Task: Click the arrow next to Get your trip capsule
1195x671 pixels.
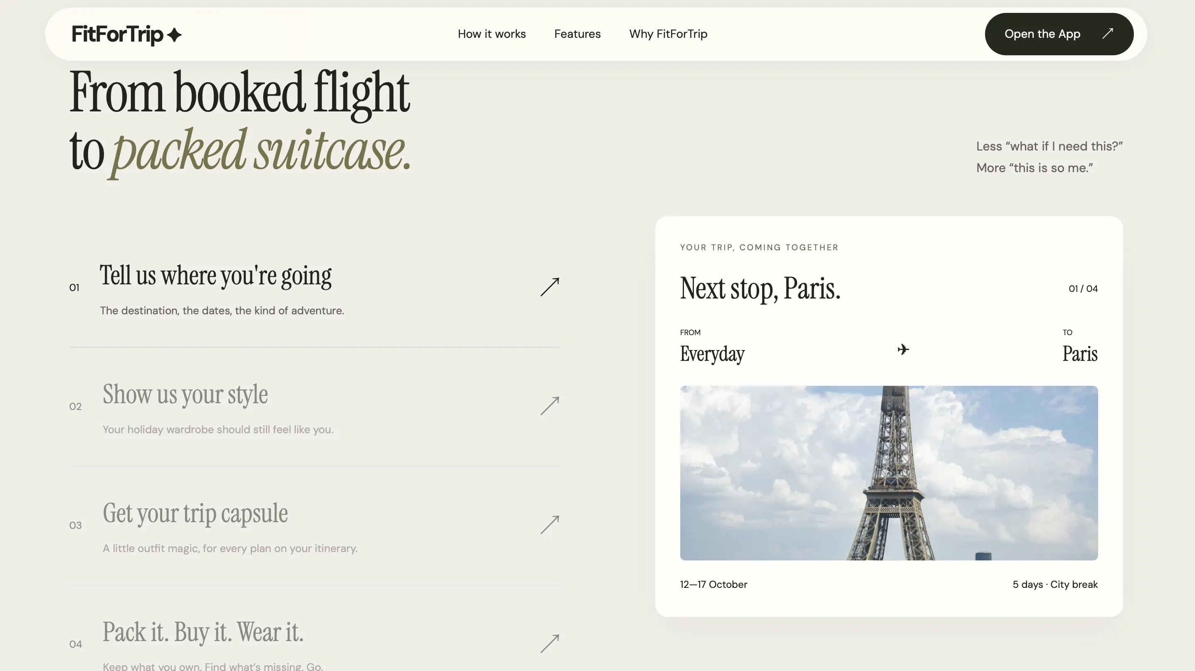Action: click(550, 525)
